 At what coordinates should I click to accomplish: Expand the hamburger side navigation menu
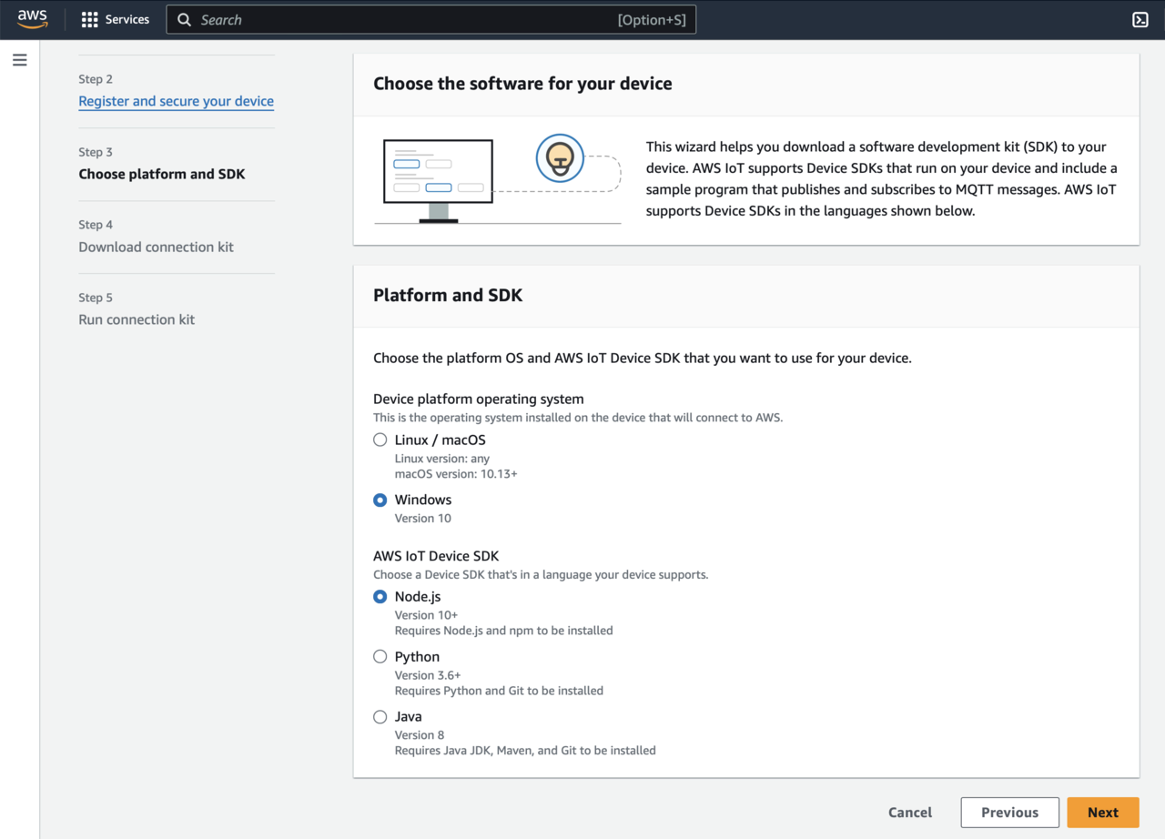coord(19,60)
